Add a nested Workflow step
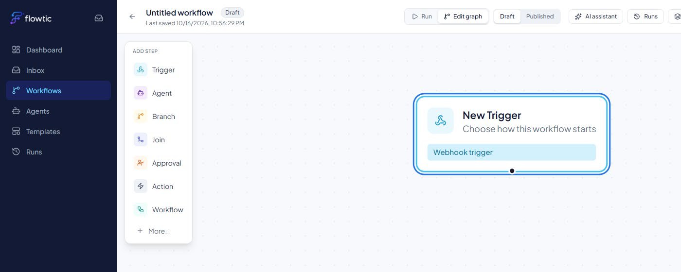The image size is (681, 272). [x=159, y=210]
